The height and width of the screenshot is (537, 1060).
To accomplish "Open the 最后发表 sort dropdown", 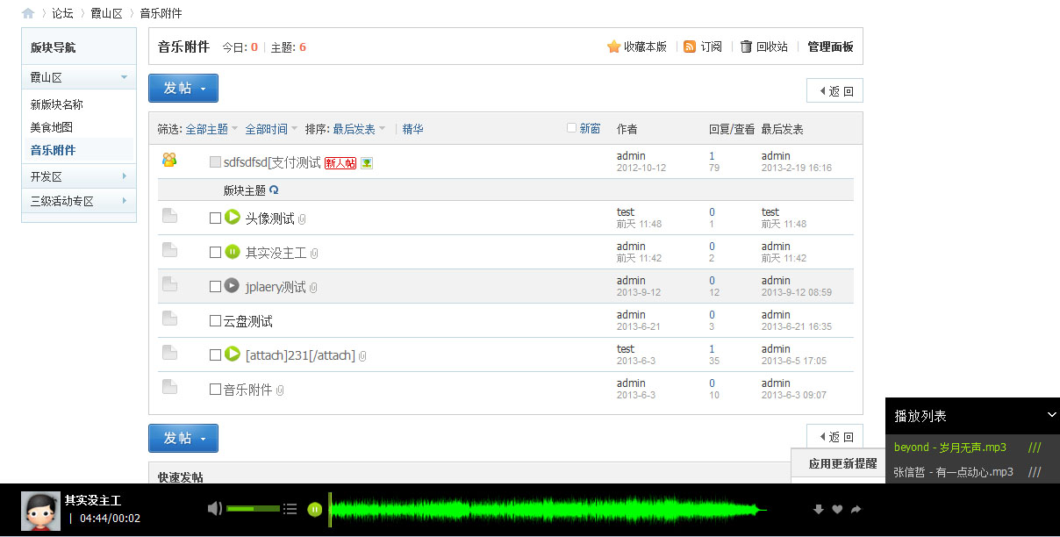I will [x=359, y=129].
